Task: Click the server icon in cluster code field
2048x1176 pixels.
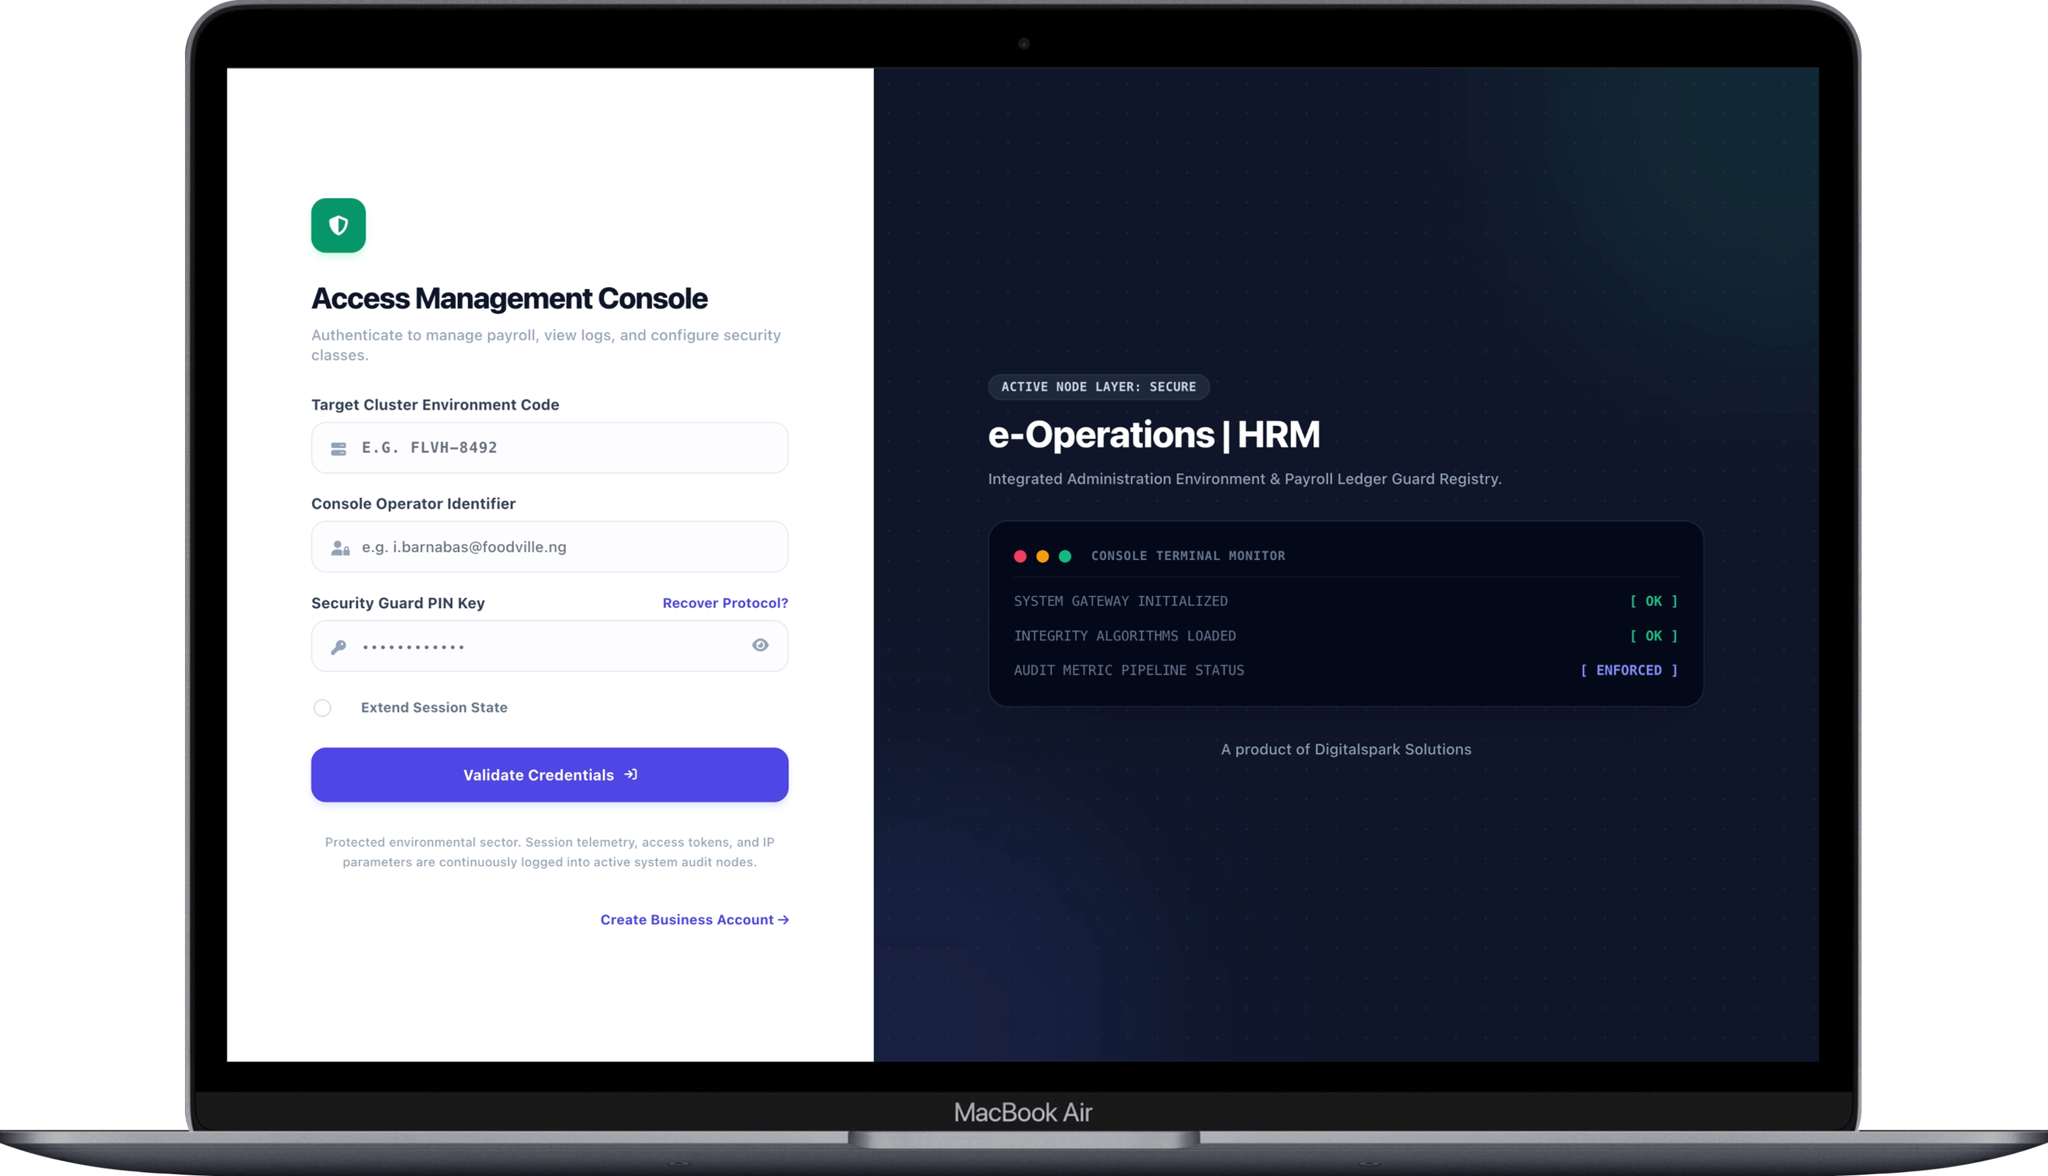Action: pyautogui.click(x=339, y=448)
